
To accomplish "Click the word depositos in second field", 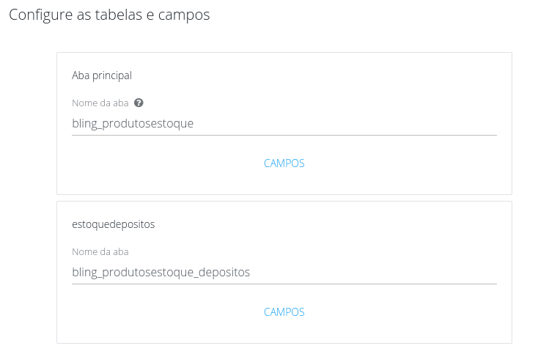I will click(224, 272).
